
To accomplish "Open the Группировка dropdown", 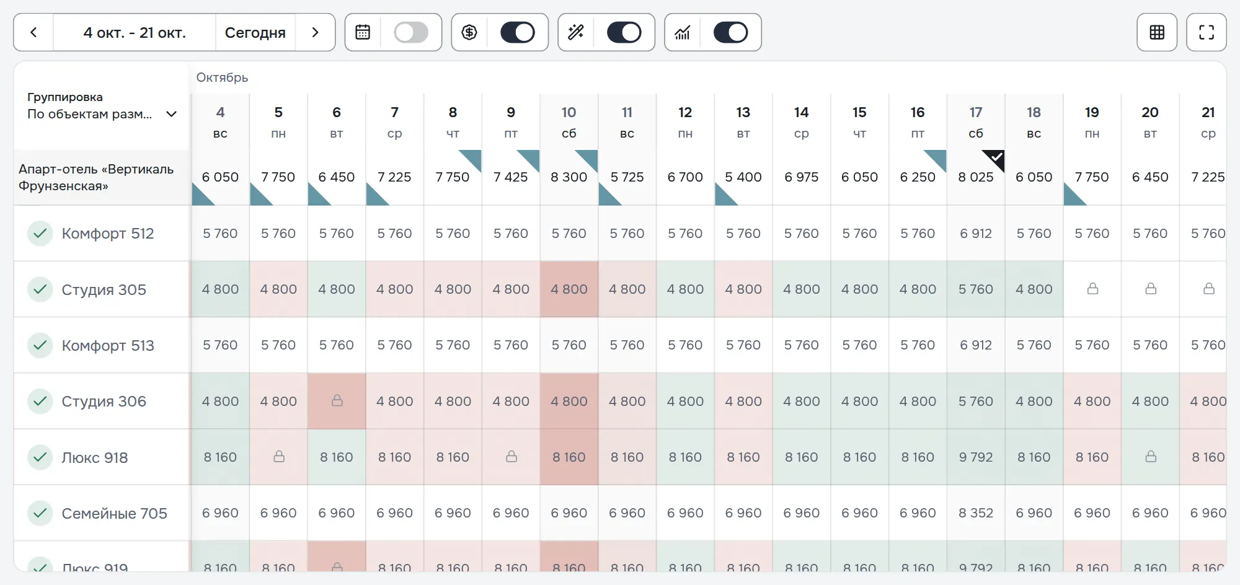I will click(102, 106).
